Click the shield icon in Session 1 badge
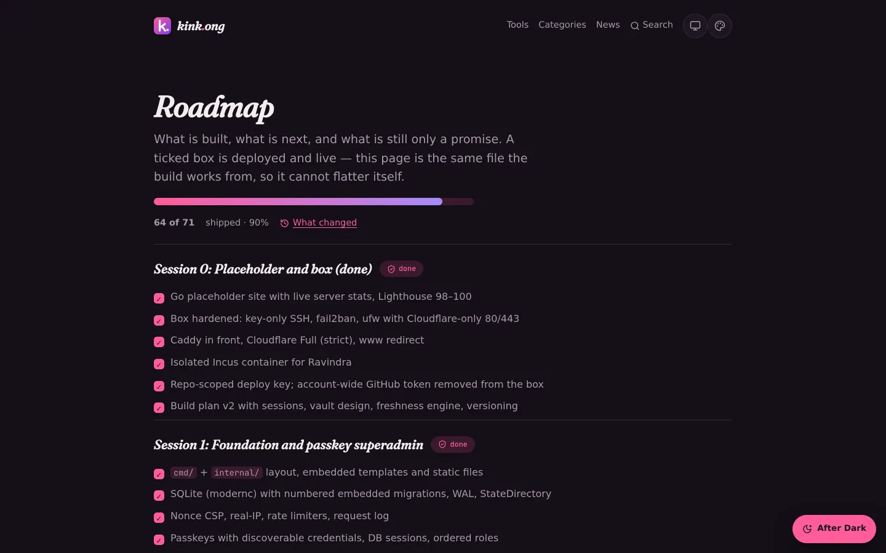Viewport: 886px width, 553px height. click(x=442, y=444)
